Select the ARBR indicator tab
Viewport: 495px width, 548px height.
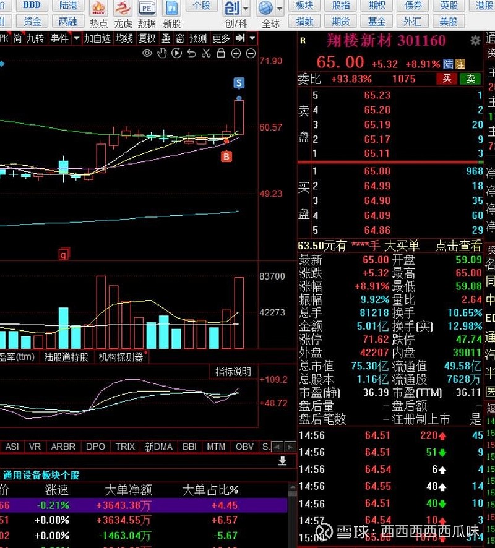point(63,447)
